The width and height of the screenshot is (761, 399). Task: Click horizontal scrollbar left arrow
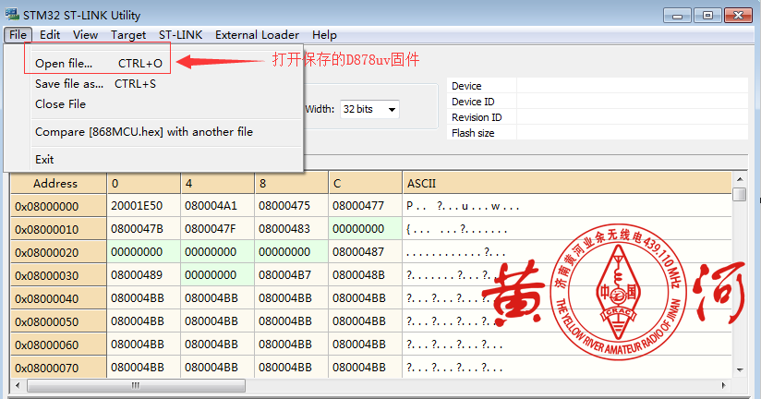pyautogui.click(x=18, y=385)
